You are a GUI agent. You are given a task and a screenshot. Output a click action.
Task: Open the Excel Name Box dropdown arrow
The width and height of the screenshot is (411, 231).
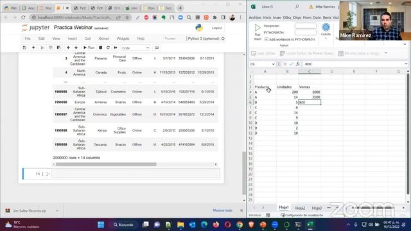[273, 64]
